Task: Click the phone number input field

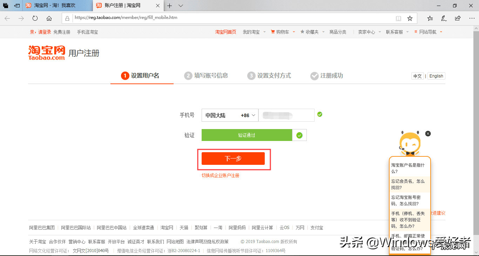Action: [286, 115]
